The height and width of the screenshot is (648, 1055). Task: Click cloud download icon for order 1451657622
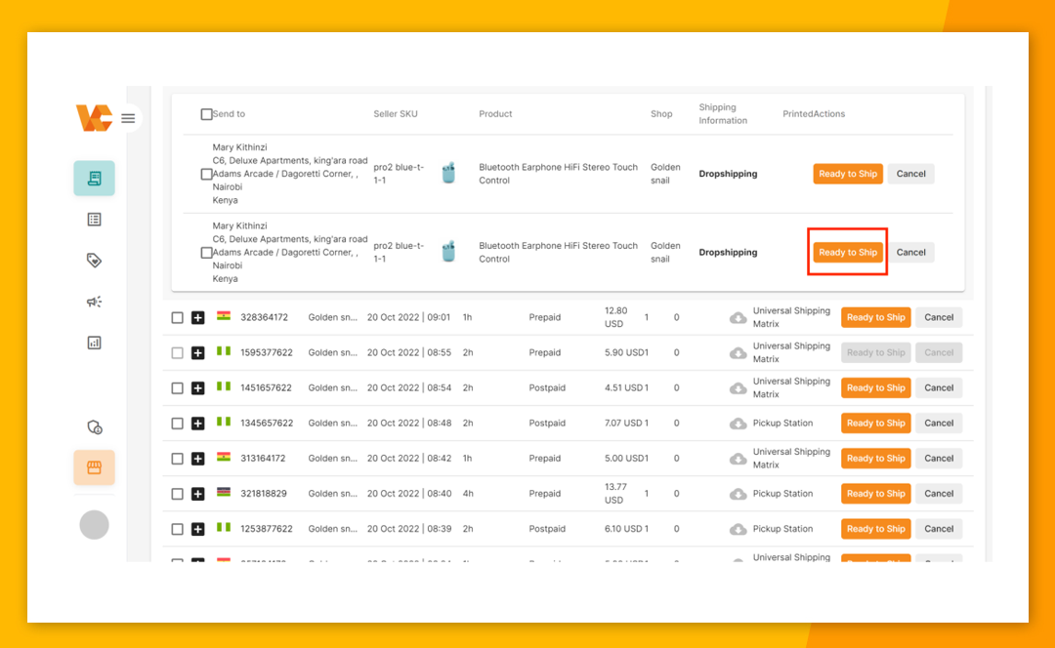(x=738, y=388)
